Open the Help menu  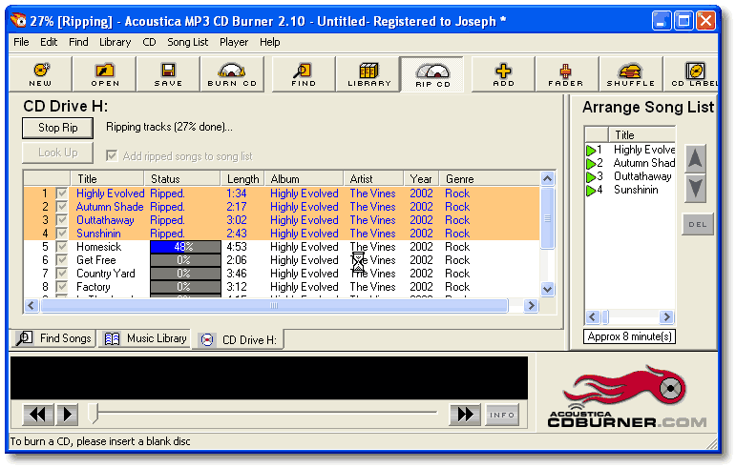point(270,42)
